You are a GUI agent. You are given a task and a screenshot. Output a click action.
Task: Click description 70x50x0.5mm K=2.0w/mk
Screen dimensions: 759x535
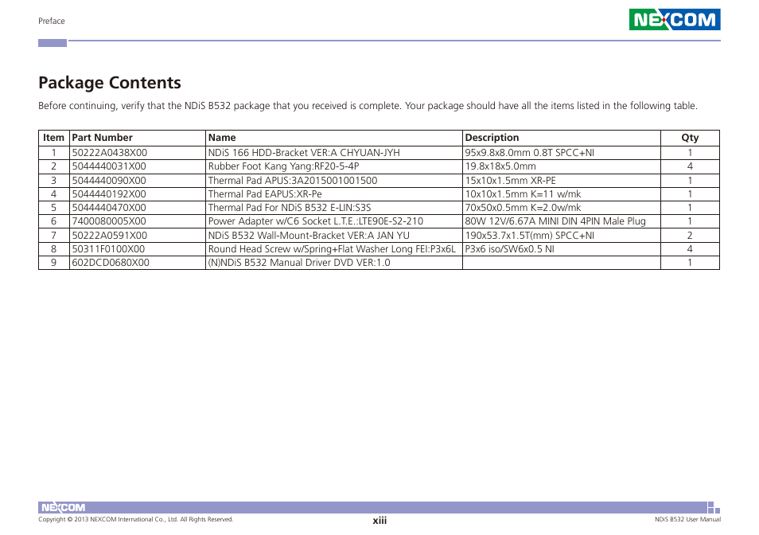[x=523, y=208]
